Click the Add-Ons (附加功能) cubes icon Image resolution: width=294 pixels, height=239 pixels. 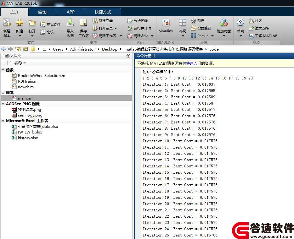(x=224, y=23)
